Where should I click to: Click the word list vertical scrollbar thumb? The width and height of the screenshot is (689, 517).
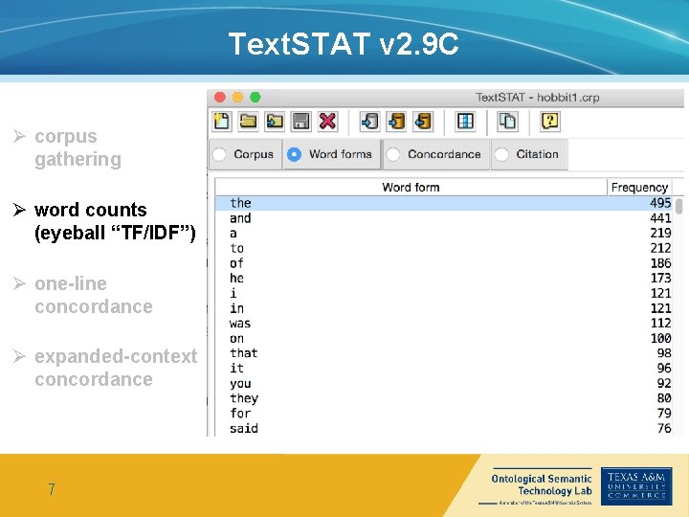click(x=678, y=206)
